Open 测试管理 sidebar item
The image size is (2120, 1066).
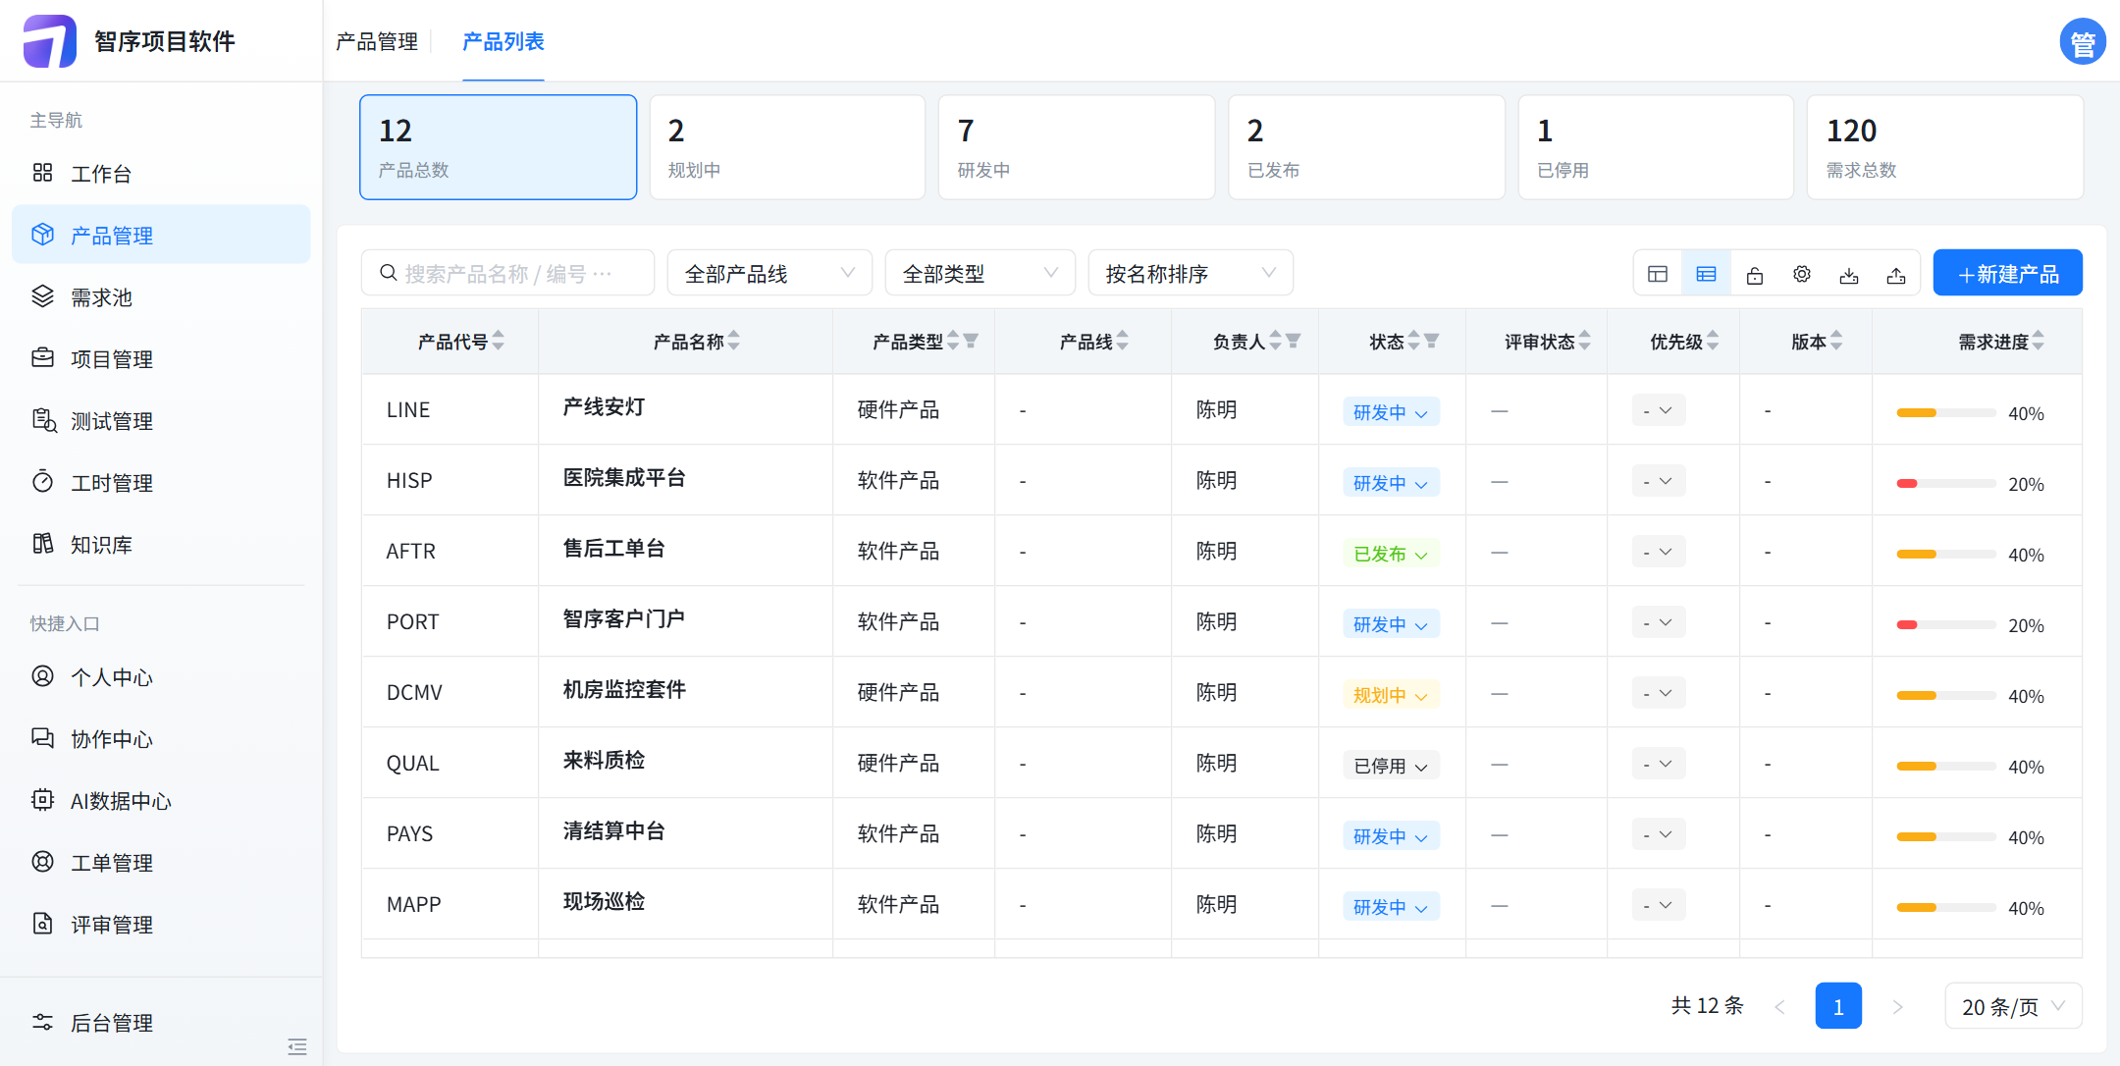click(161, 421)
